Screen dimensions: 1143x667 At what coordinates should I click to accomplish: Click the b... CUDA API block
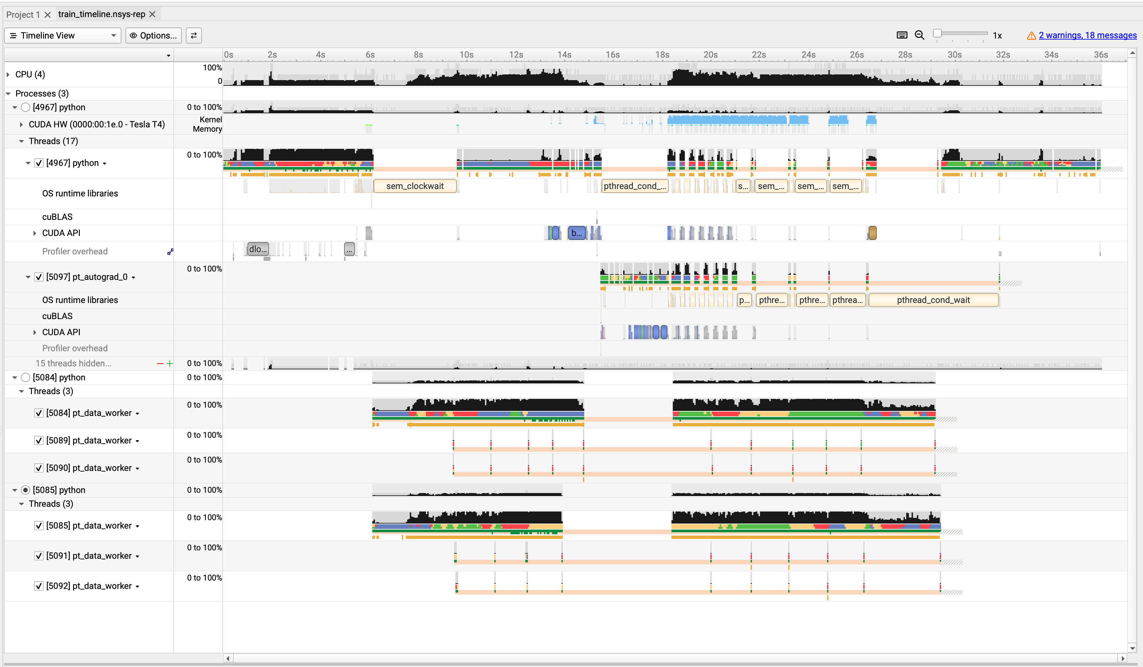click(577, 233)
